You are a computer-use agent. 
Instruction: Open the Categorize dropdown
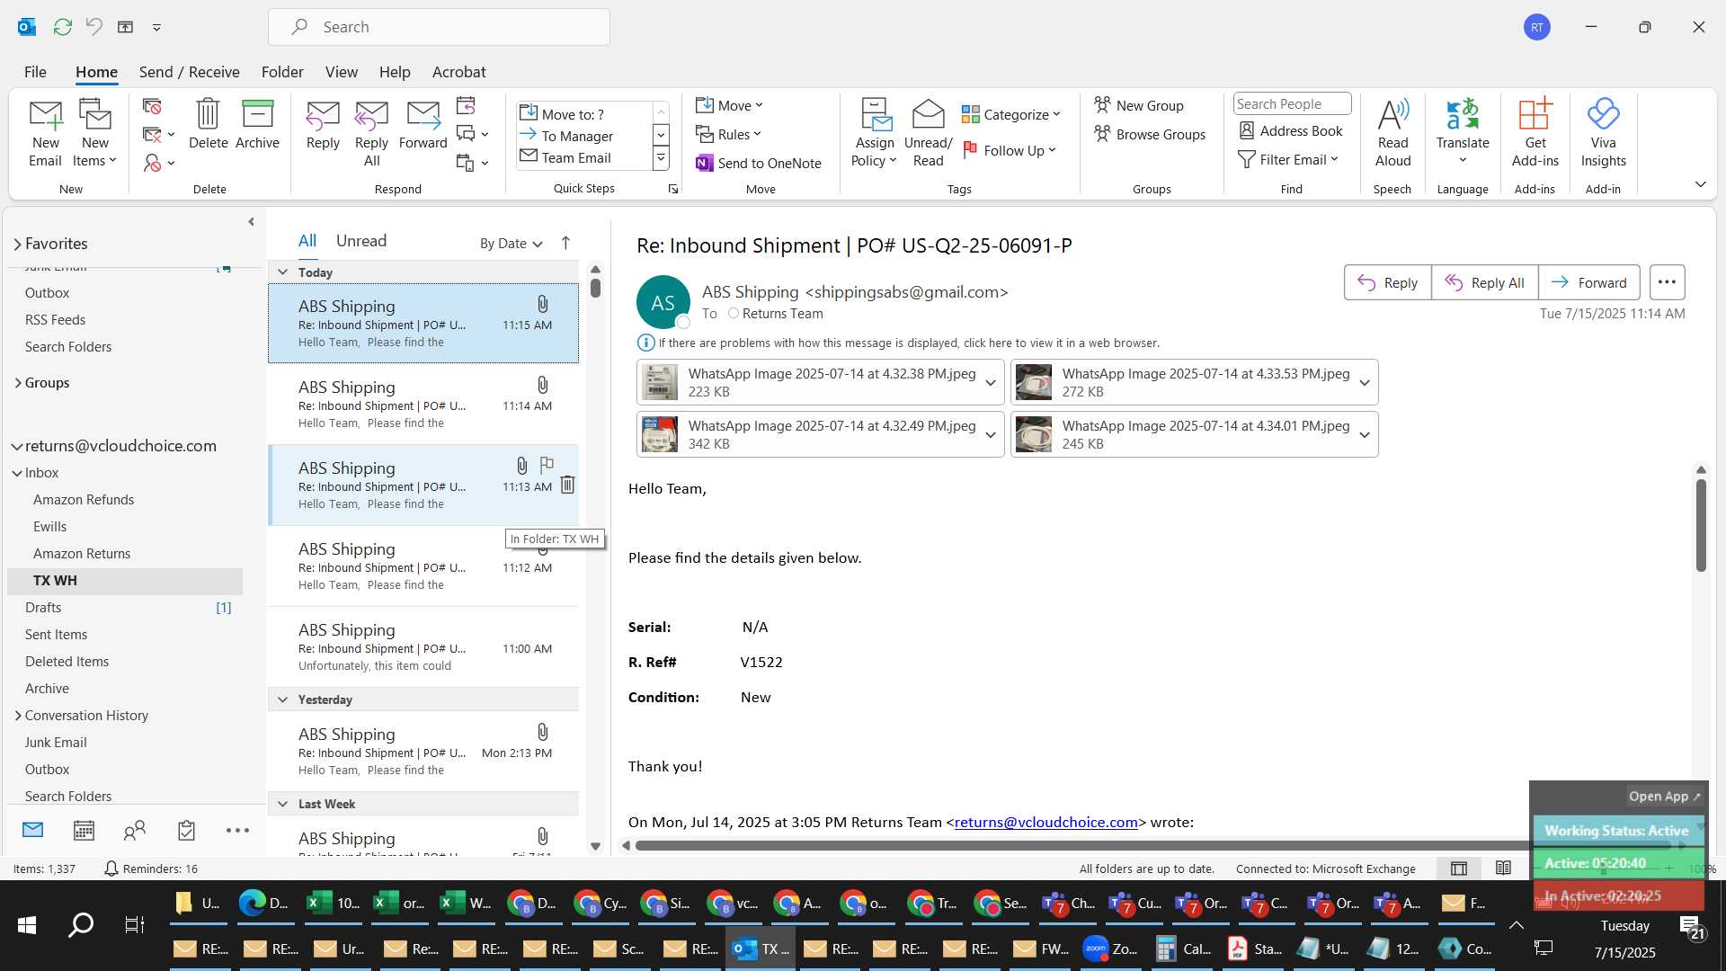(1011, 114)
